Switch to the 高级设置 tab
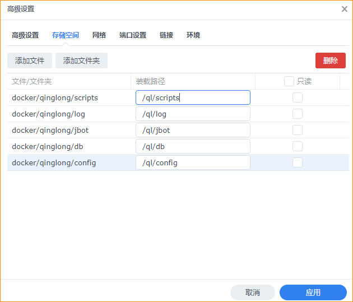 (25, 35)
